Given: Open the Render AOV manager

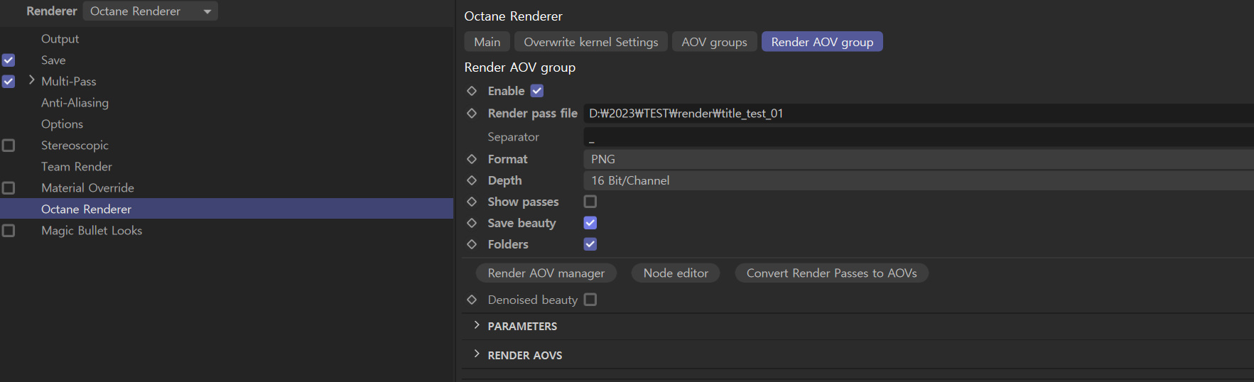Looking at the screenshot, I should (x=546, y=273).
